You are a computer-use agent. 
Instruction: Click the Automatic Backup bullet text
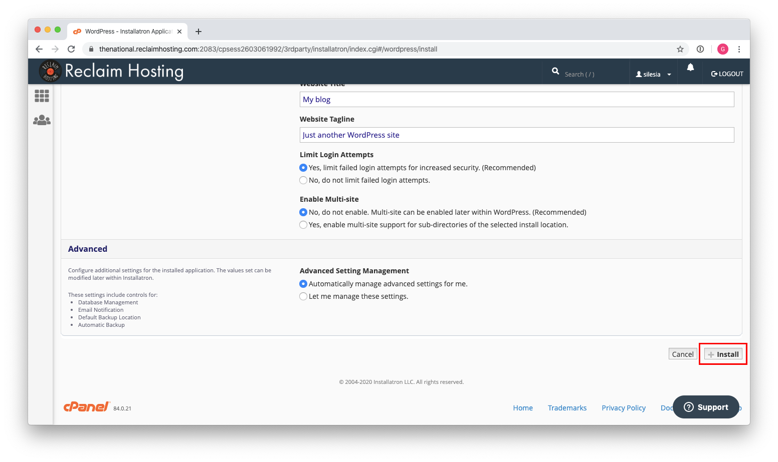pyautogui.click(x=101, y=325)
